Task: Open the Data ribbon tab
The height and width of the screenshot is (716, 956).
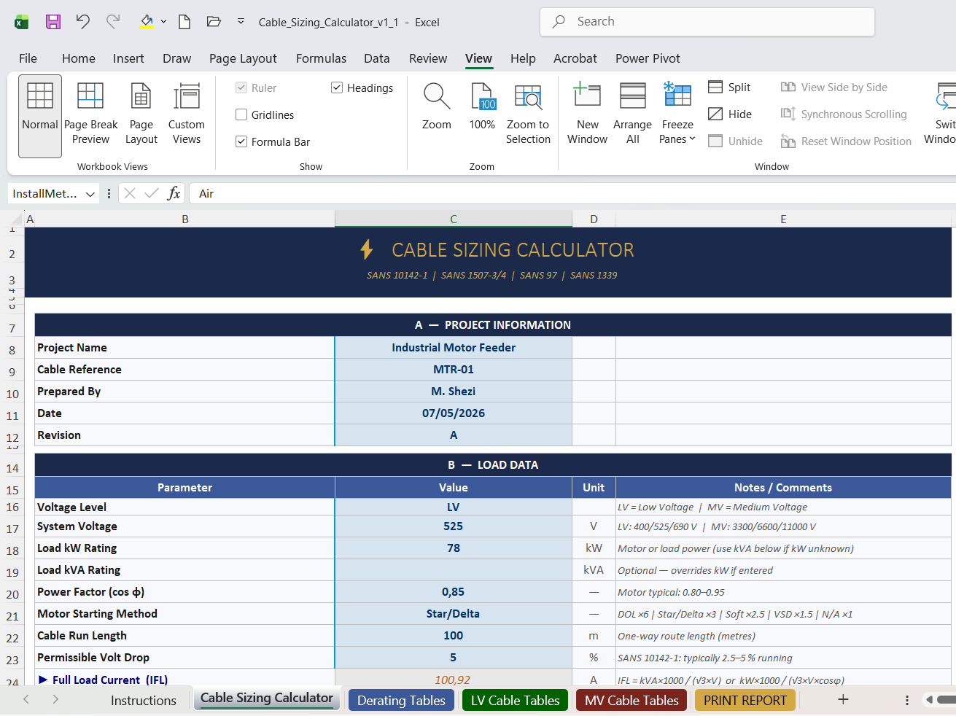Action: tap(377, 58)
